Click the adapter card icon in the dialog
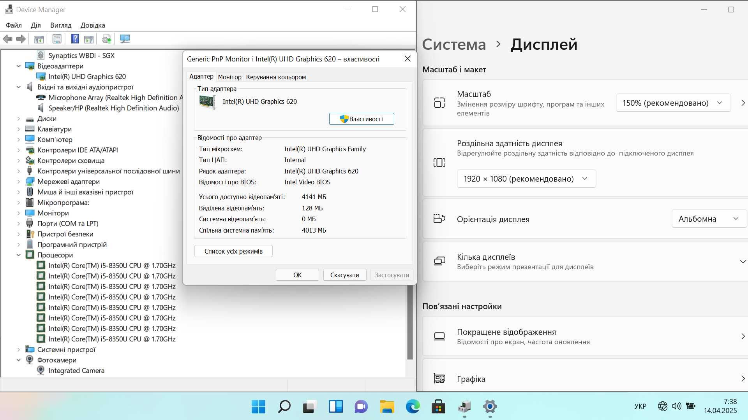 207,102
